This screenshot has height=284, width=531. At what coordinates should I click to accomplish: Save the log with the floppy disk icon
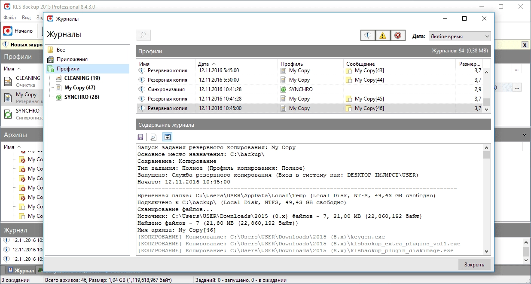tap(140, 137)
